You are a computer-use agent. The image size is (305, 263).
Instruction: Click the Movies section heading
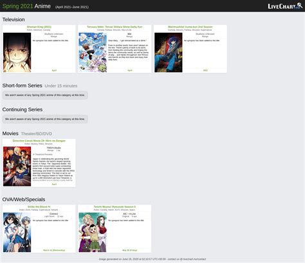pos(10,133)
